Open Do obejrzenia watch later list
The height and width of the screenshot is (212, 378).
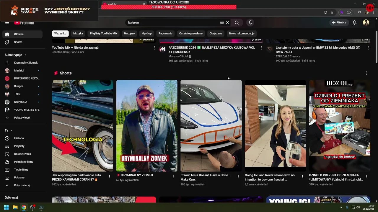point(22,154)
